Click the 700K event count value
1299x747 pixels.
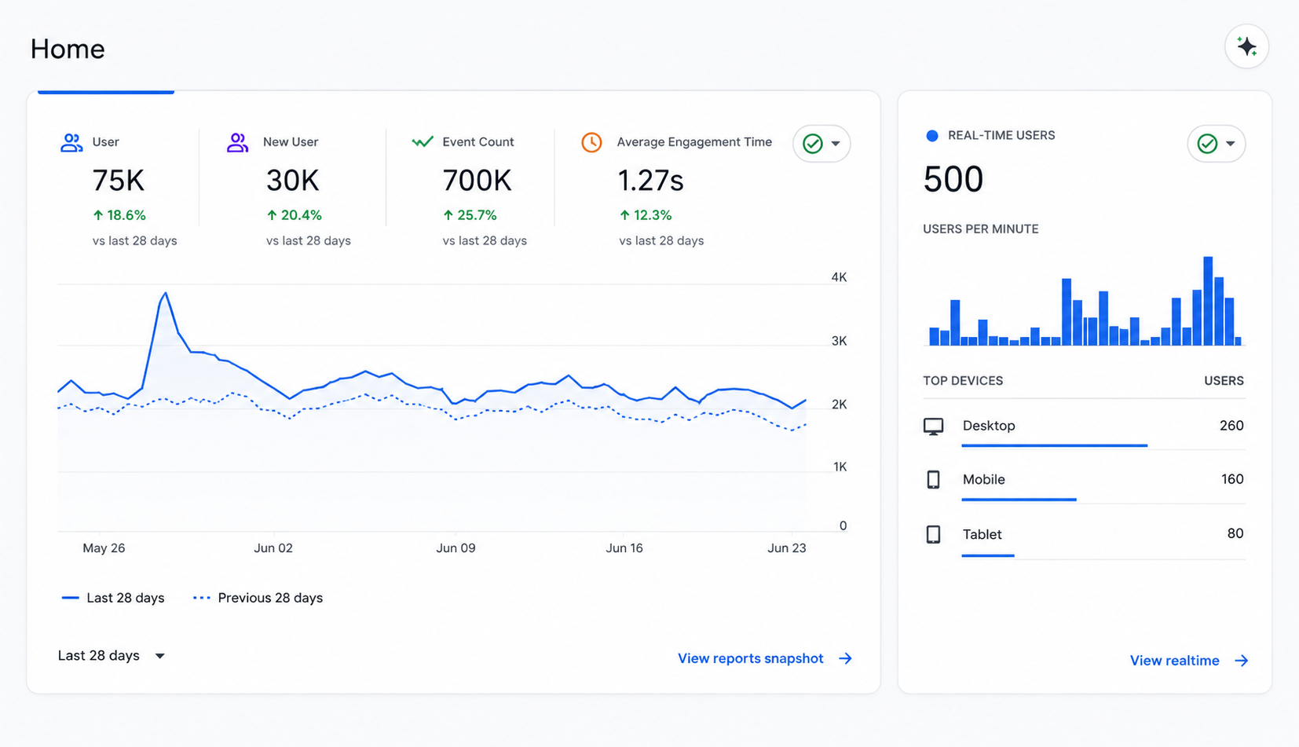(478, 181)
